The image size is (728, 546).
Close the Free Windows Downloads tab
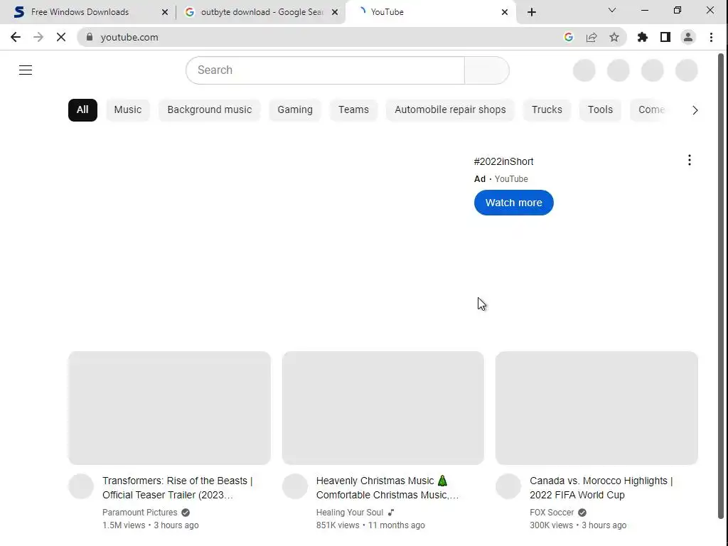coord(165,12)
